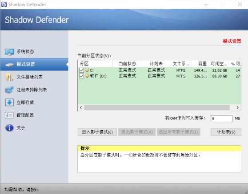Click the right arrow of horizontal scrollbar
This screenshot has height=194, width=248.
(x=238, y=108)
